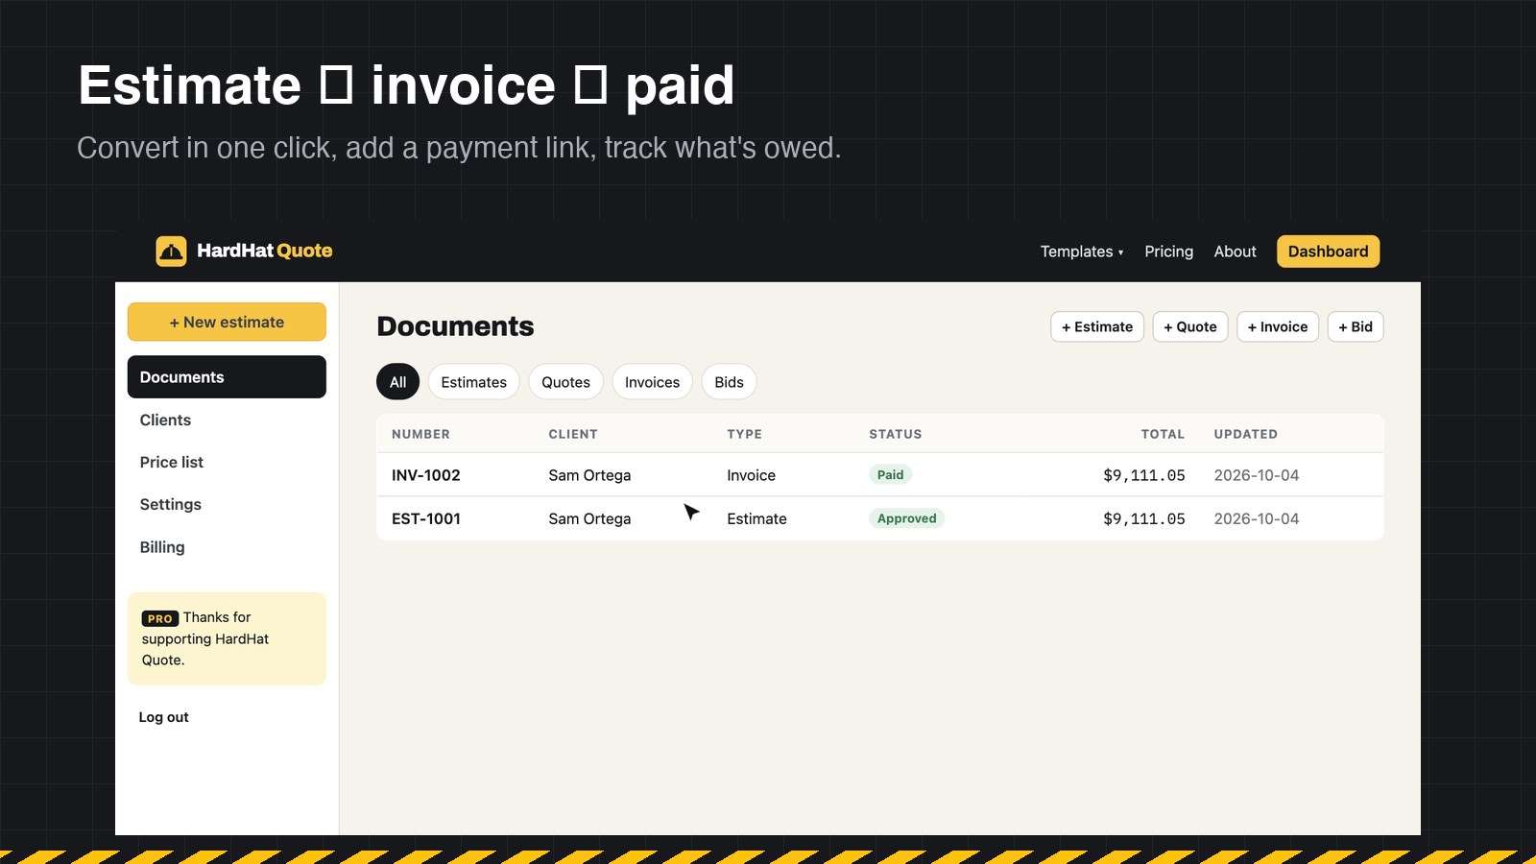Click the $9,111.05 total for INV-1002
This screenshot has height=864, width=1536.
[x=1144, y=475]
